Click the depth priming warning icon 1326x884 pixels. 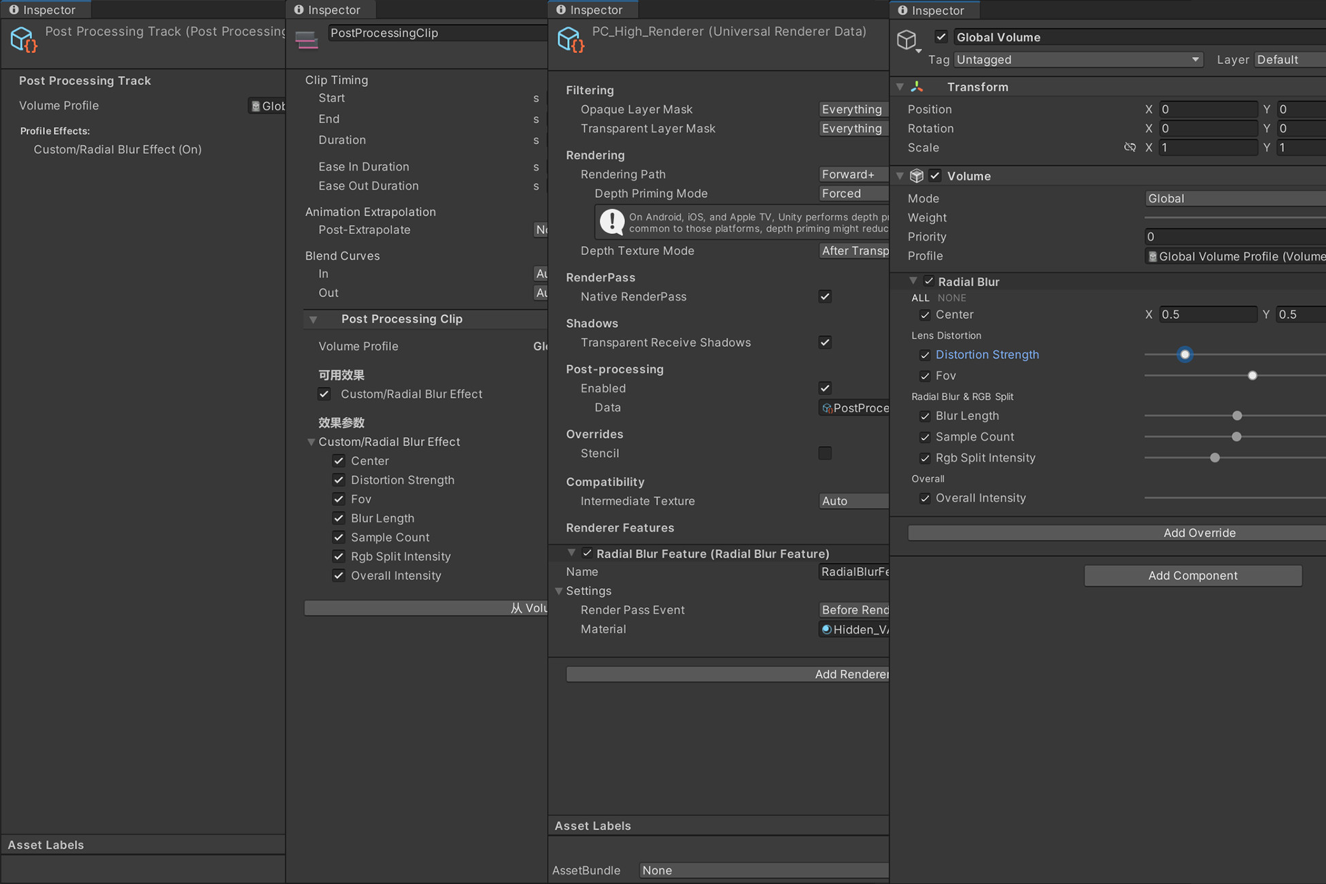612,222
